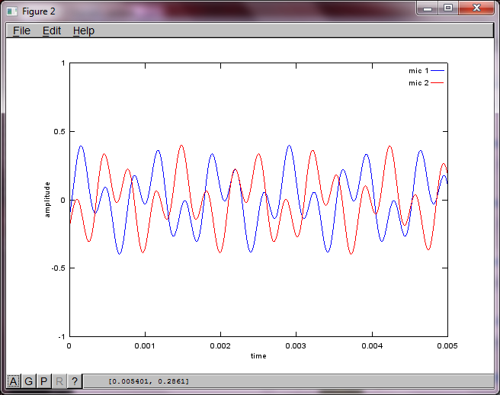This screenshot has height=395, width=500.
Task: Maximize the Figure 2 window
Action: click(x=448, y=8)
